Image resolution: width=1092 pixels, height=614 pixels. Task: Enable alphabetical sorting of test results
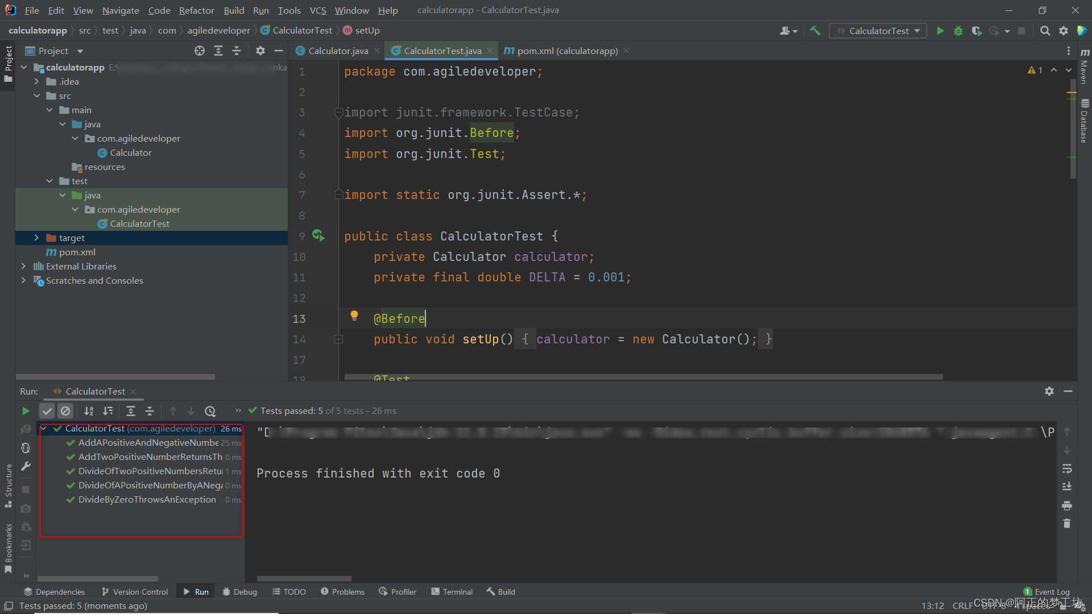[89, 410]
